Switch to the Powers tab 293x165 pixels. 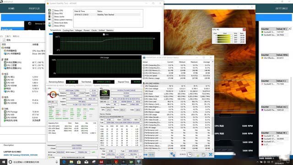tap(87, 30)
